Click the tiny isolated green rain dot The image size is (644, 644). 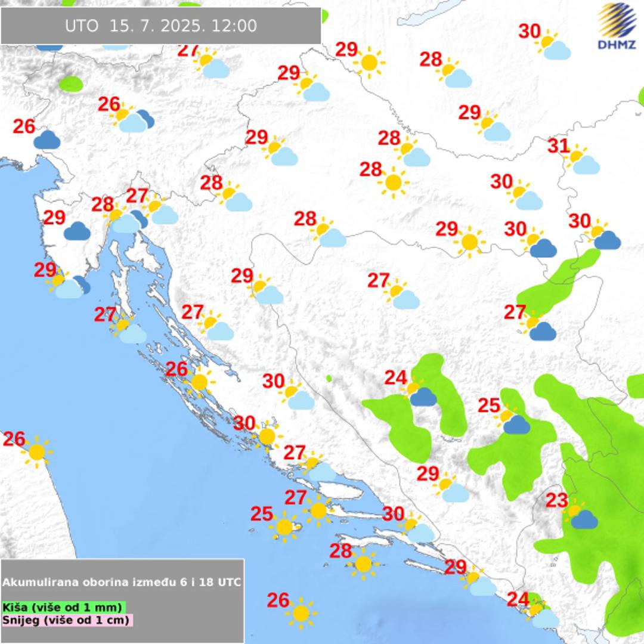[x=329, y=378]
